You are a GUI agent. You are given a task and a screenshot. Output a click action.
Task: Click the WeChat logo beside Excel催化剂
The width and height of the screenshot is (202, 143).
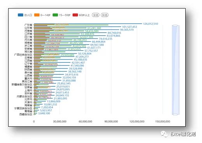[x=164, y=134]
